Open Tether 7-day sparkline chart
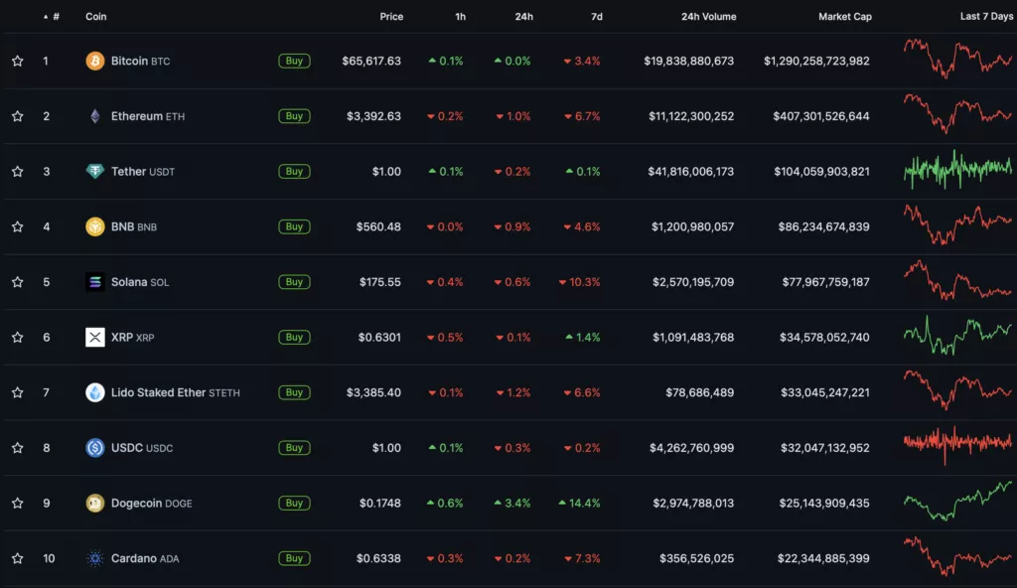Viewport: 1017px width, 588px height. pyautogui.click(x=958, y=169)
